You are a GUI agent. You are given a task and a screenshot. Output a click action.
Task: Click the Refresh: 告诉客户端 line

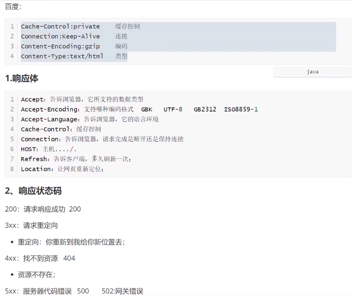tap(76, 159)
